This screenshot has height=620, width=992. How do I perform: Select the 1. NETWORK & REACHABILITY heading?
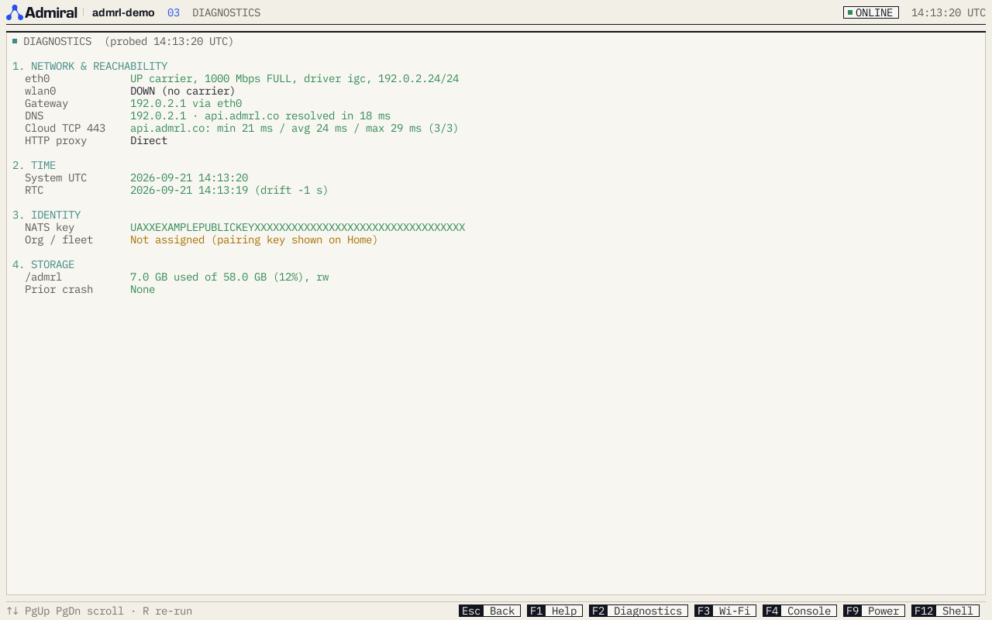point(90,67)
